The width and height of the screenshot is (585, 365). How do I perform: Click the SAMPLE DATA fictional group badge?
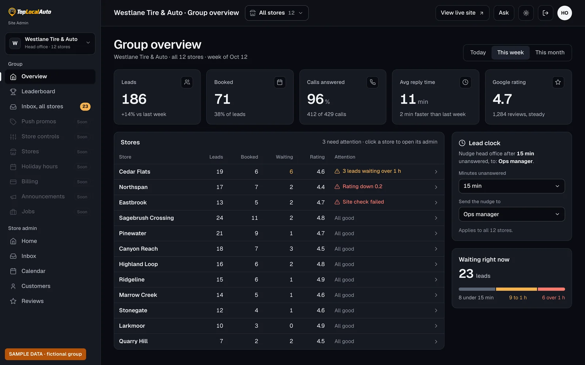[45, 354]
